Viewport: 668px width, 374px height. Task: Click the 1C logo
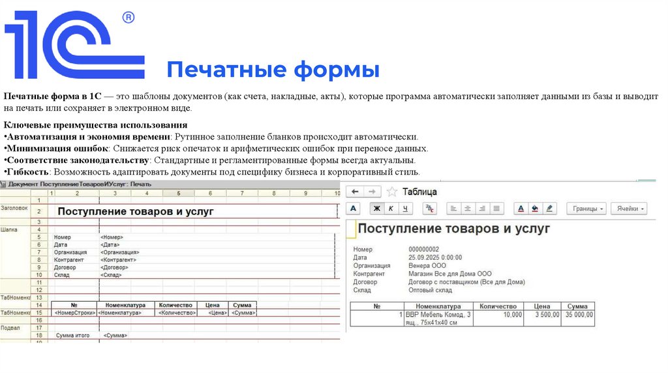[74, 45]
